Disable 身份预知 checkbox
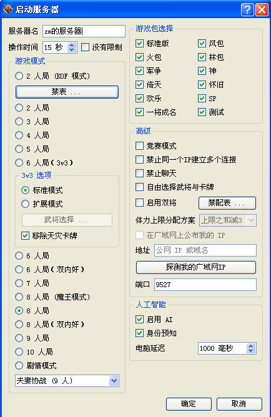271x417 pixels. [x=140, y=333]
